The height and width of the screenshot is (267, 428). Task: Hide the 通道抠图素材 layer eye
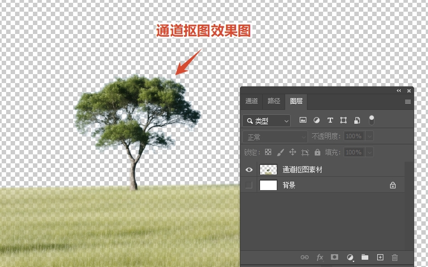(x=249, y=169)
